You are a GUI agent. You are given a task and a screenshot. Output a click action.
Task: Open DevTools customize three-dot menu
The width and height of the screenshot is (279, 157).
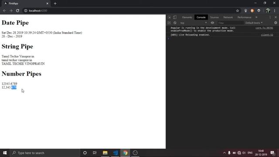click(270, 17)
